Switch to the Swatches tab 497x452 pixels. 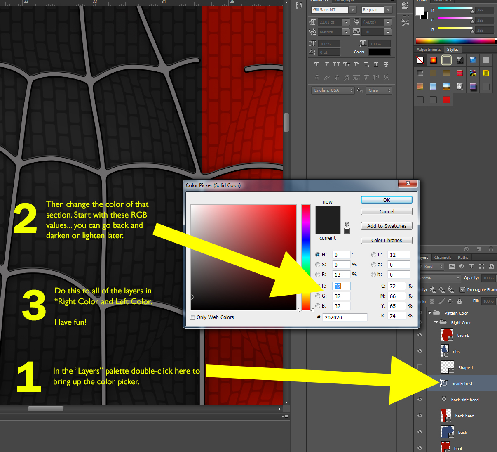[x=442, y=1]
